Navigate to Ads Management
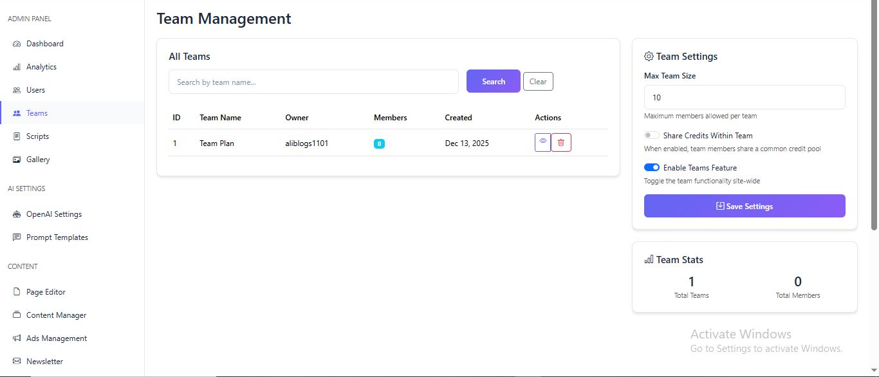Viewport: 879px width, 377px height. click(57, 338)
